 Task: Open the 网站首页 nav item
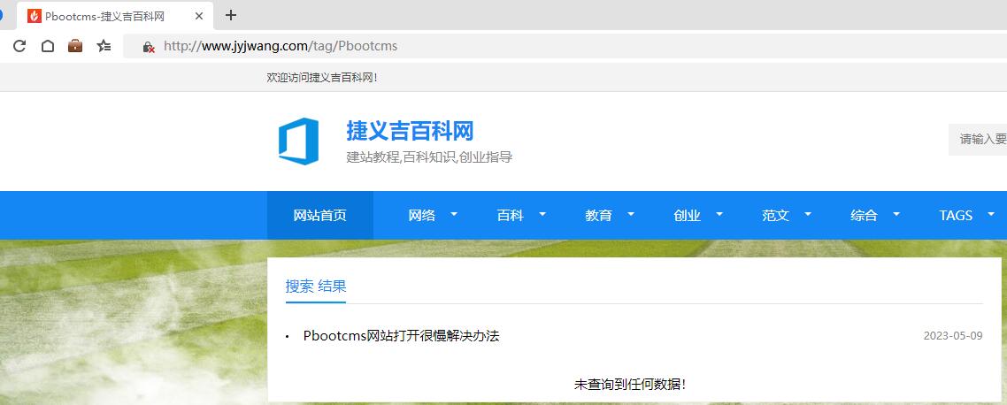[x=319, y=216]
